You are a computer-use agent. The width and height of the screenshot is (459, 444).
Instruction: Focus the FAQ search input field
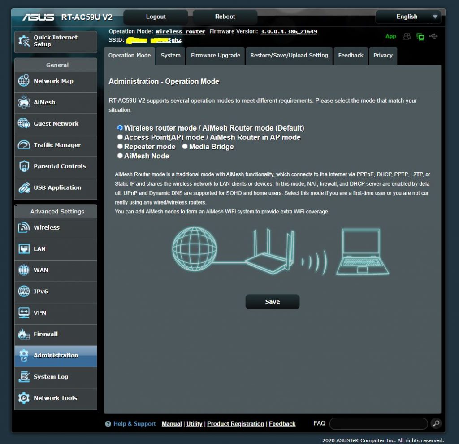click(x=378, y=423)
